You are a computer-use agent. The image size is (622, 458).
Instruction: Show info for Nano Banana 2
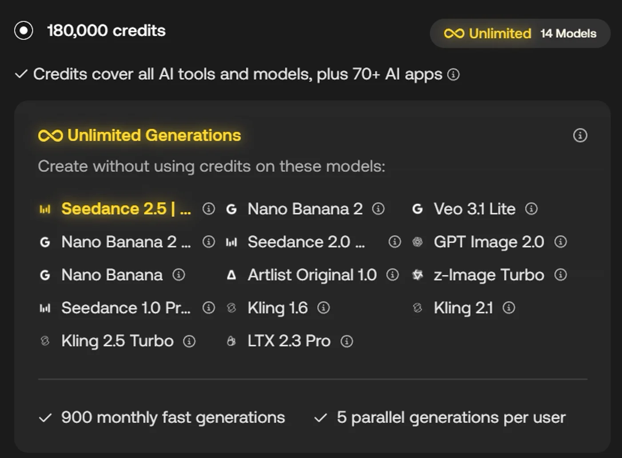[378, 209]
